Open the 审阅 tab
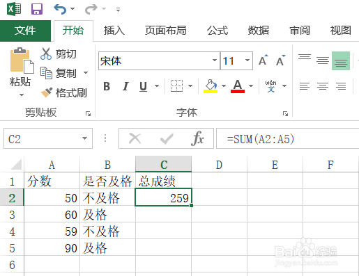Screen dimensions: 359x276 tap(300, 31)
